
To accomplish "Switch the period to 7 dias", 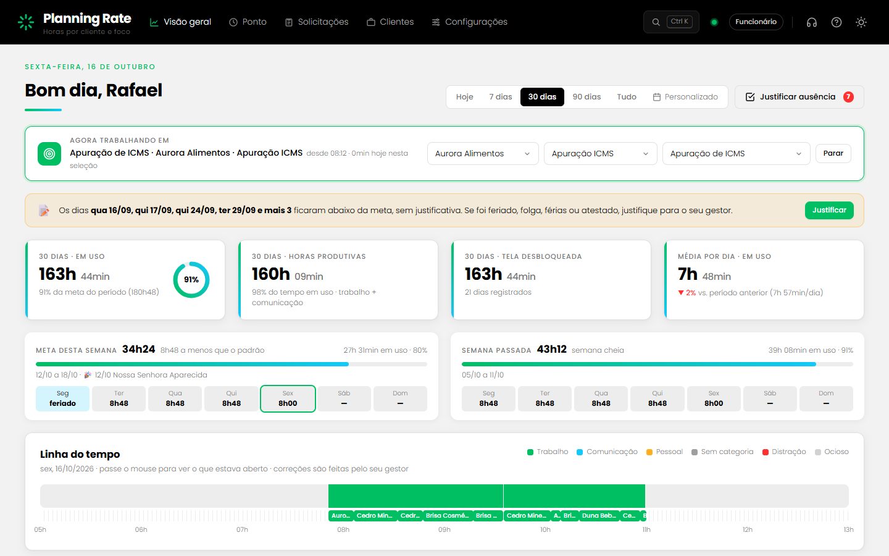I will (501, 97).
